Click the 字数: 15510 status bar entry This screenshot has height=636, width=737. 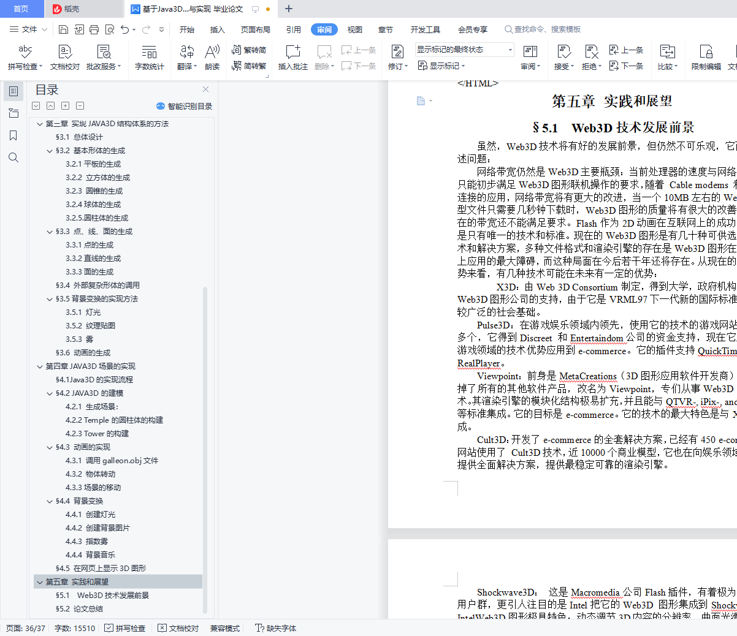click(75, 628)
